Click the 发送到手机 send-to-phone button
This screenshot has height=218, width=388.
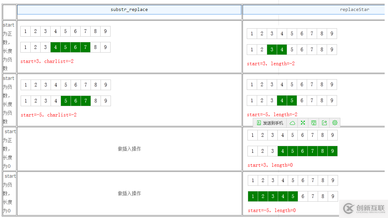(x=270, y=123)
